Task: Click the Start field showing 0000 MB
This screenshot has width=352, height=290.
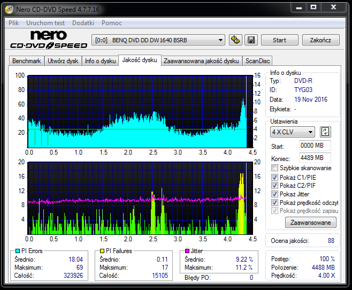Action: [315, 146]
